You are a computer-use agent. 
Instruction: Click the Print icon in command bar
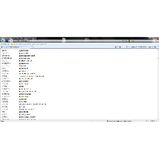tap(127, 47)
